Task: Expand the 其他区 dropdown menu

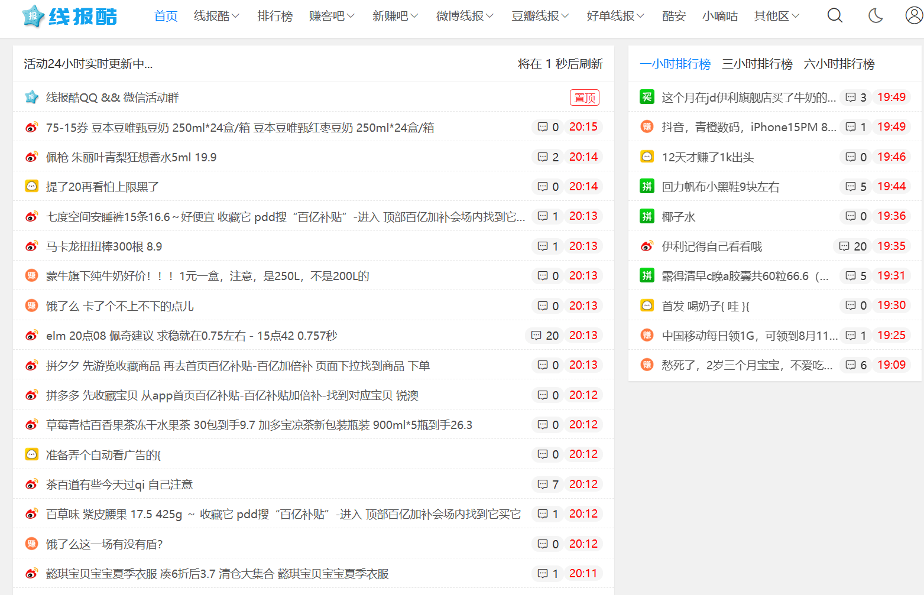Action: pos(777,16)
